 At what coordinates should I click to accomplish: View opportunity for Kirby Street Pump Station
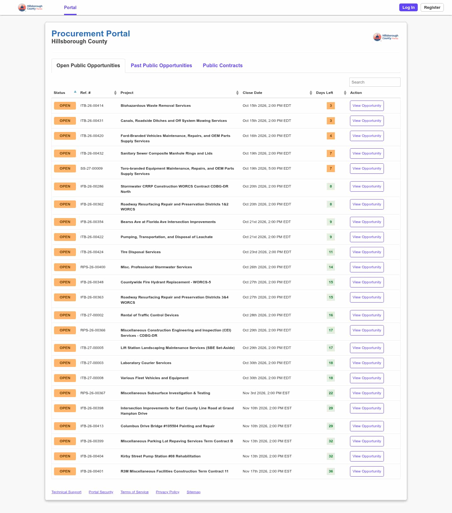coord(367,456)
